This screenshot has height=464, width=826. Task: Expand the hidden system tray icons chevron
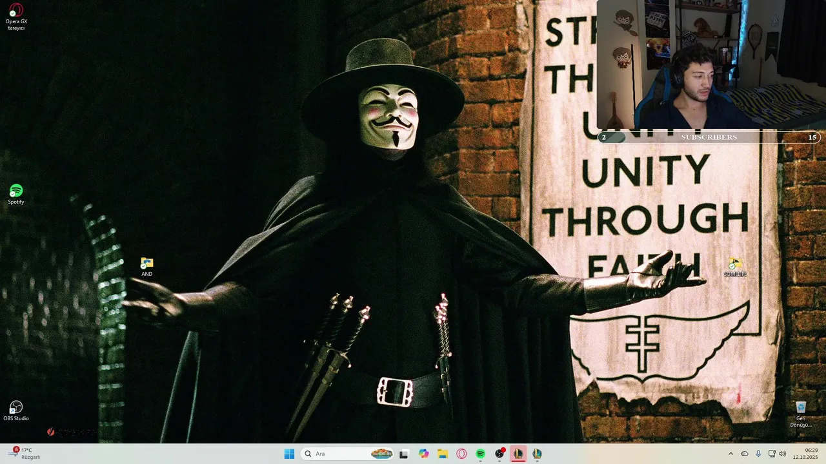(730, 454)
